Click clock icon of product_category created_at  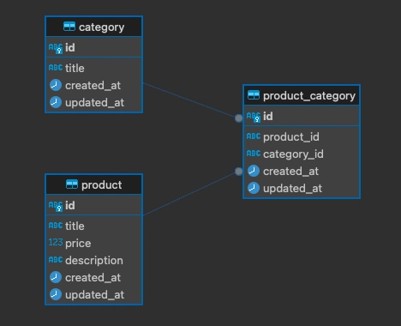(254, 171)
